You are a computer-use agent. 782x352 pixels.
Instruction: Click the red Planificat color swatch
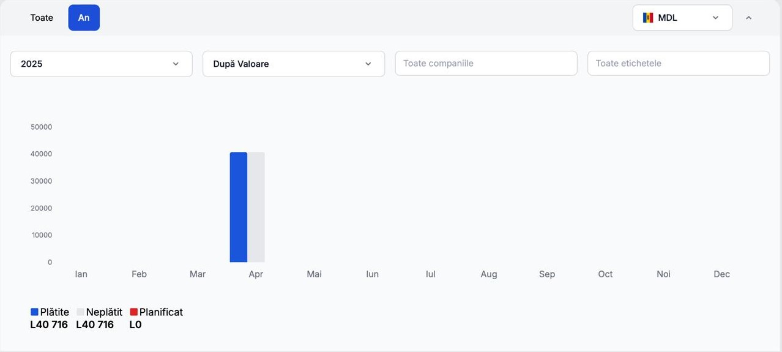[x=134, y=312]
